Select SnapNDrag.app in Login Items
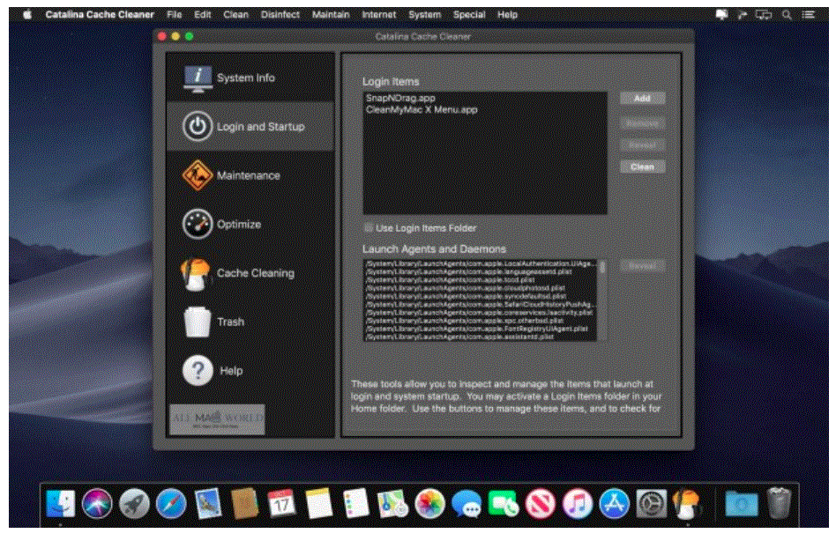Screen dimensions: 836x548 485,98
